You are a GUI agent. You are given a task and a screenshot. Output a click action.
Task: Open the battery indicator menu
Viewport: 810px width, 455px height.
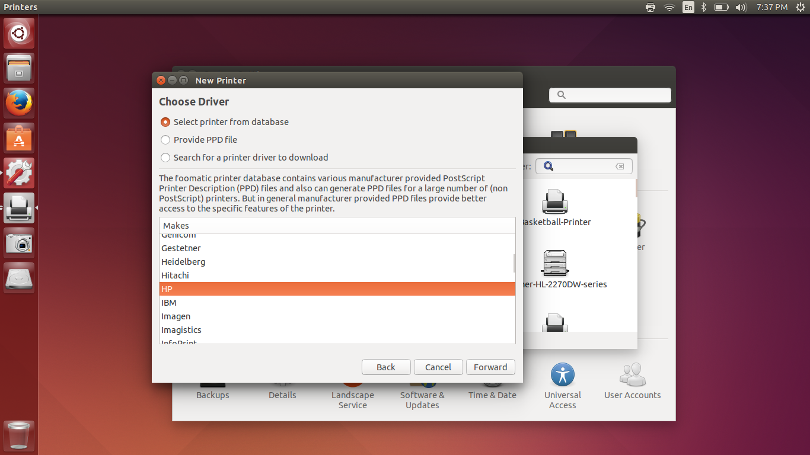tap(721, 7)
